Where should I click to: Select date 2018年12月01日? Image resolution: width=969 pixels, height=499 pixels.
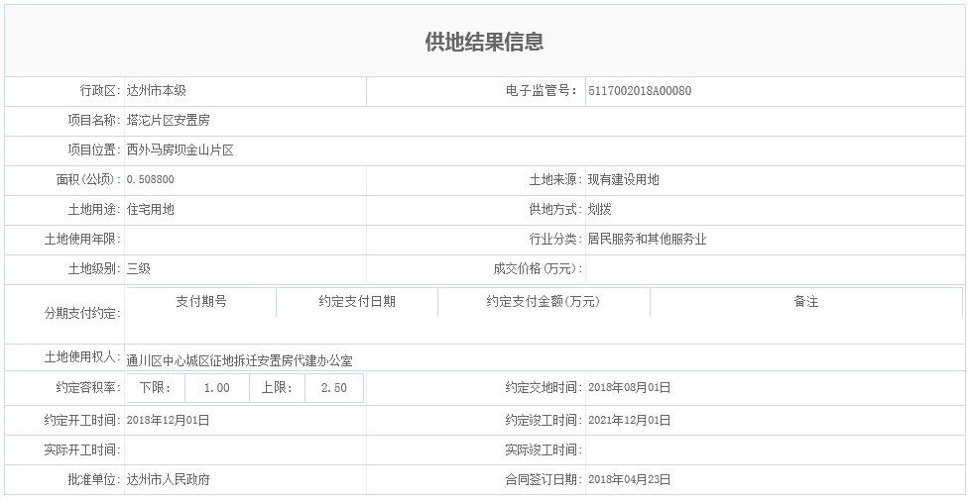pos(168,420)
